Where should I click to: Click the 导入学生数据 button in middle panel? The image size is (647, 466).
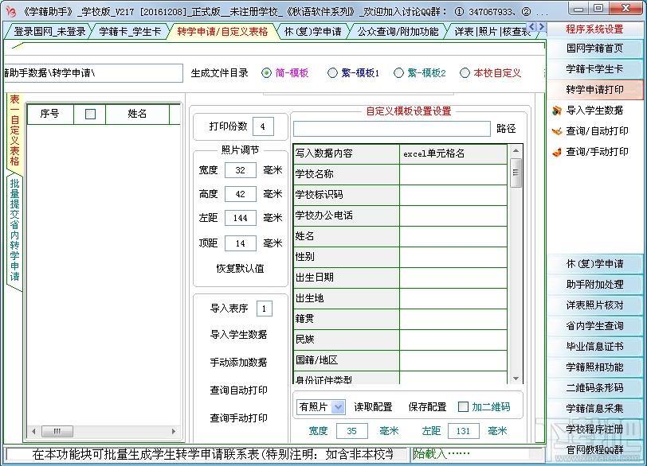[x=238, y=334]
